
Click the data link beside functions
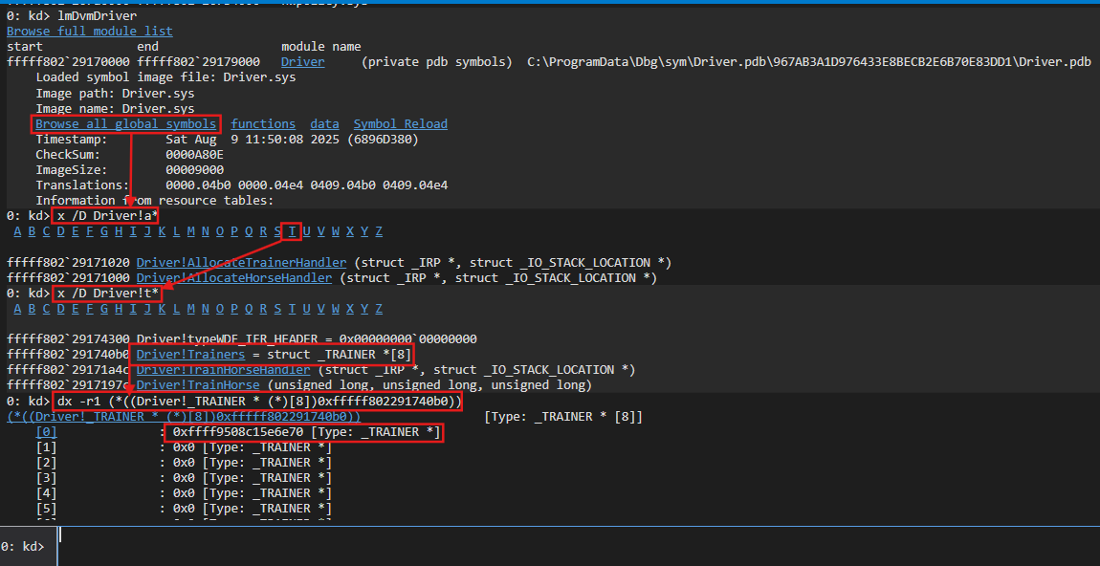point(324,123)
